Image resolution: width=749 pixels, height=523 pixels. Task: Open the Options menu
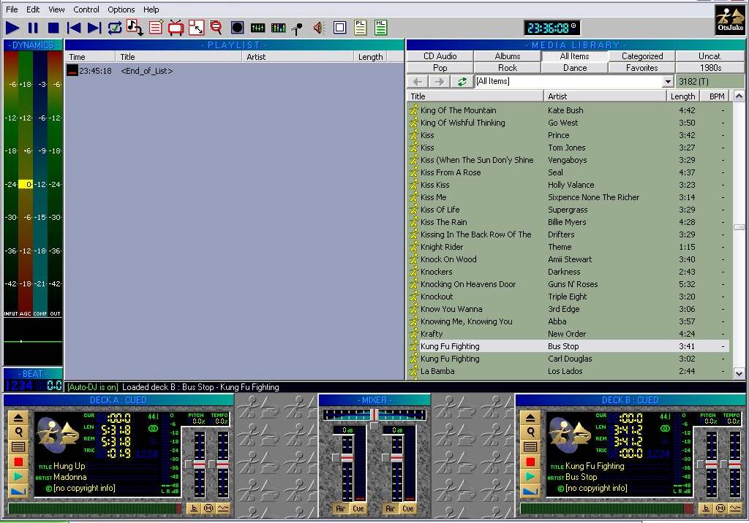[x=121, y=9]
